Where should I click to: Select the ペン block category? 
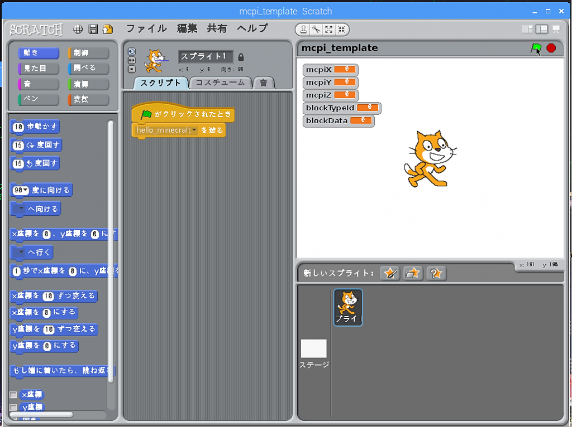[x=39, y=99]
